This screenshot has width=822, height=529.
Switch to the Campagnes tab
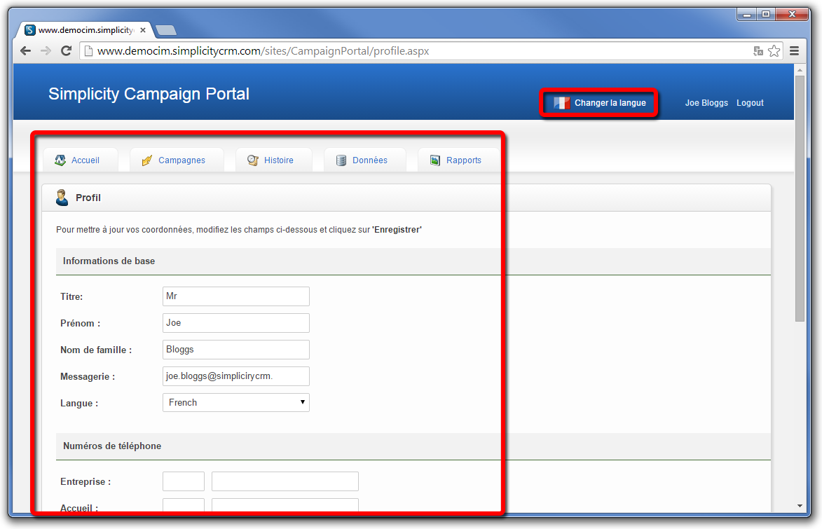pos(177,160)
